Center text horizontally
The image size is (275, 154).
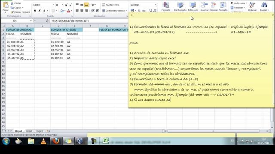tap(82, 11)
